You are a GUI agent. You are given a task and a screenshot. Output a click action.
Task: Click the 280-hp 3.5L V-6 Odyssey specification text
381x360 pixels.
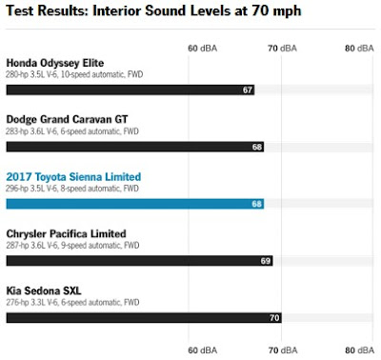[x=74, y=74]
